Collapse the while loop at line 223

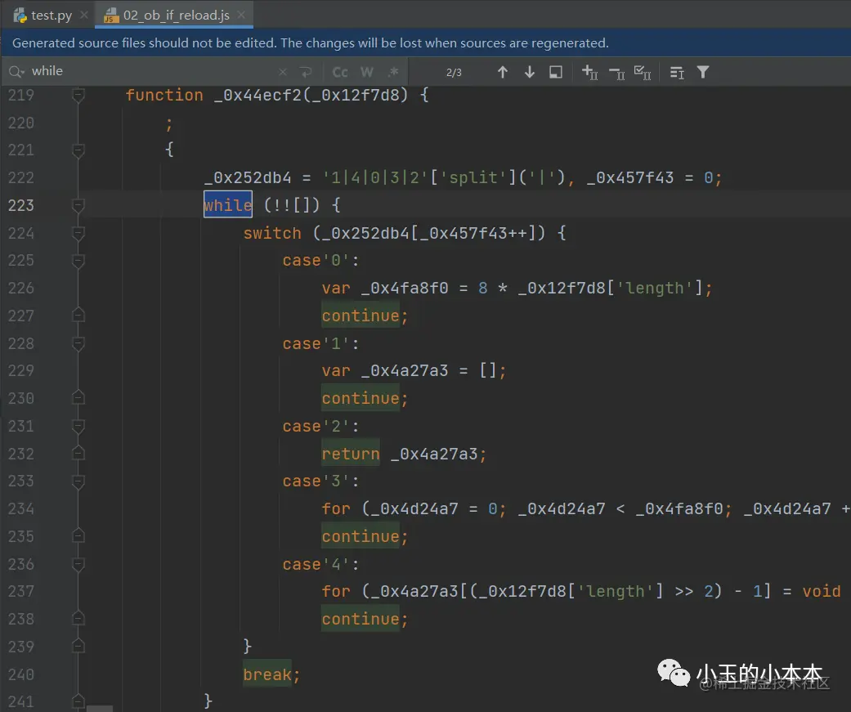click(x=78, y=205)
